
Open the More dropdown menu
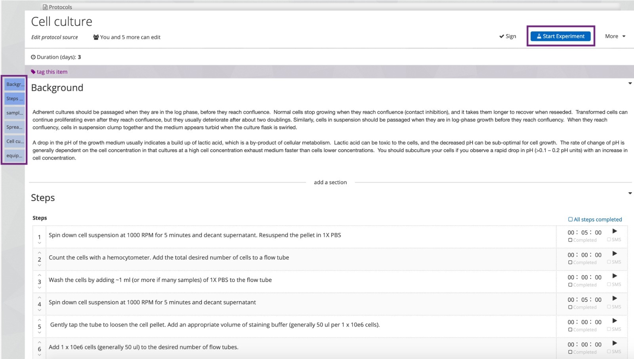point(615,36)
